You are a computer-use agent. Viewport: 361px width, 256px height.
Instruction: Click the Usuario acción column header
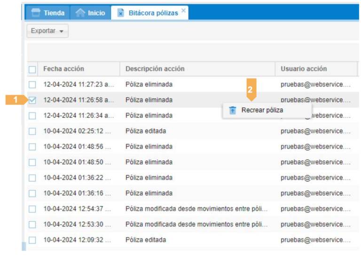pos(304,69)
